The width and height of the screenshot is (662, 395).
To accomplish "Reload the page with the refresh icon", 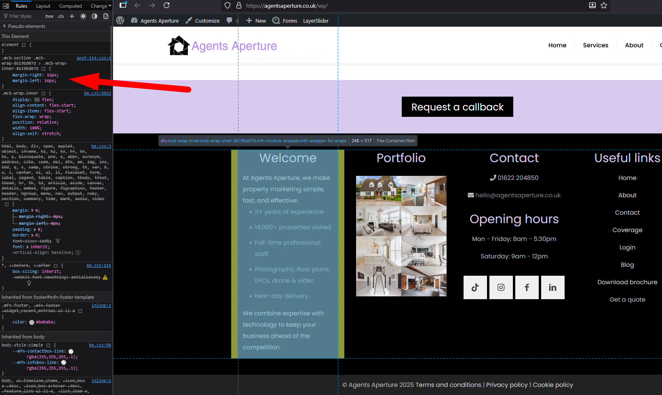I will click(167, 5).
